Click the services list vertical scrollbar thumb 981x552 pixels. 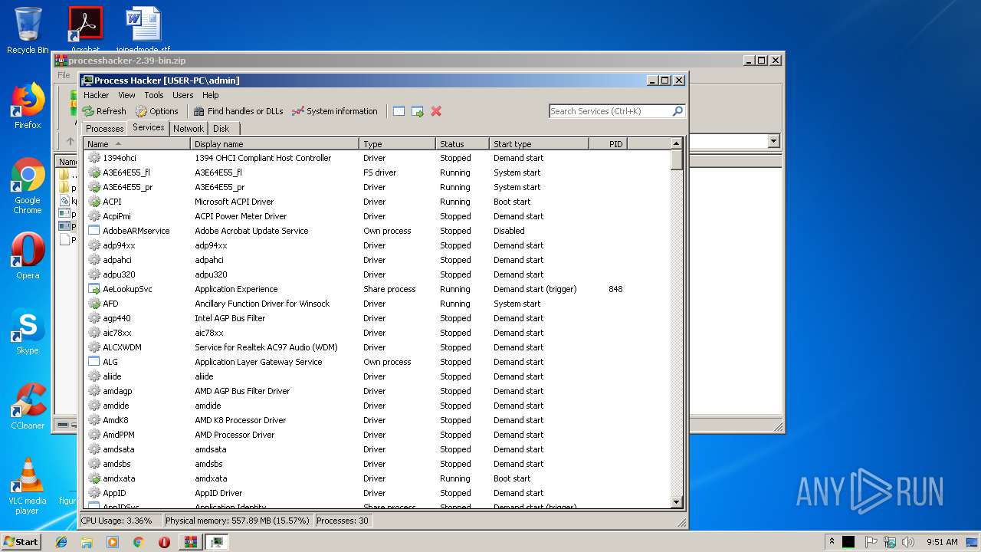(x=676, y=159)
